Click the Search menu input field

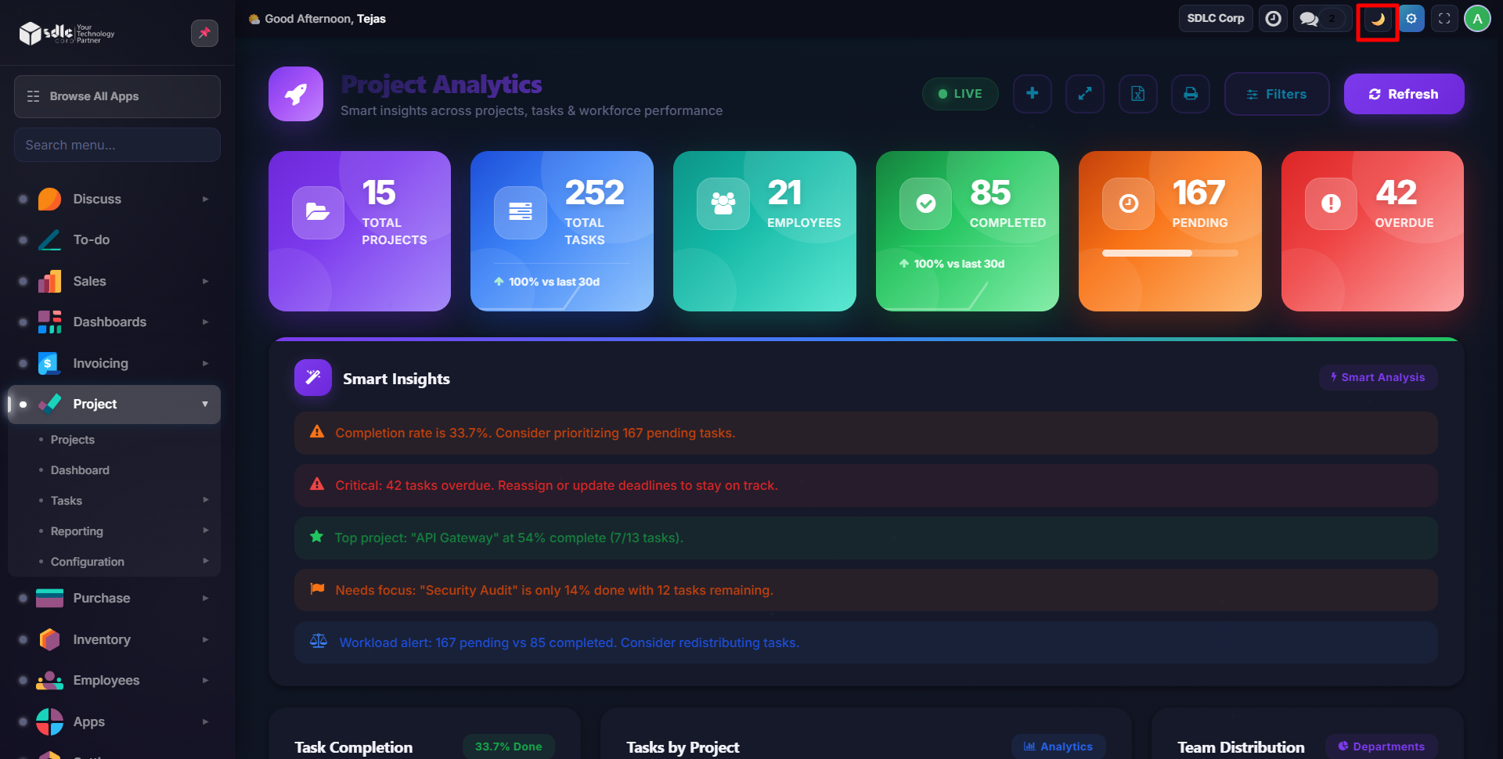[117, 146]
